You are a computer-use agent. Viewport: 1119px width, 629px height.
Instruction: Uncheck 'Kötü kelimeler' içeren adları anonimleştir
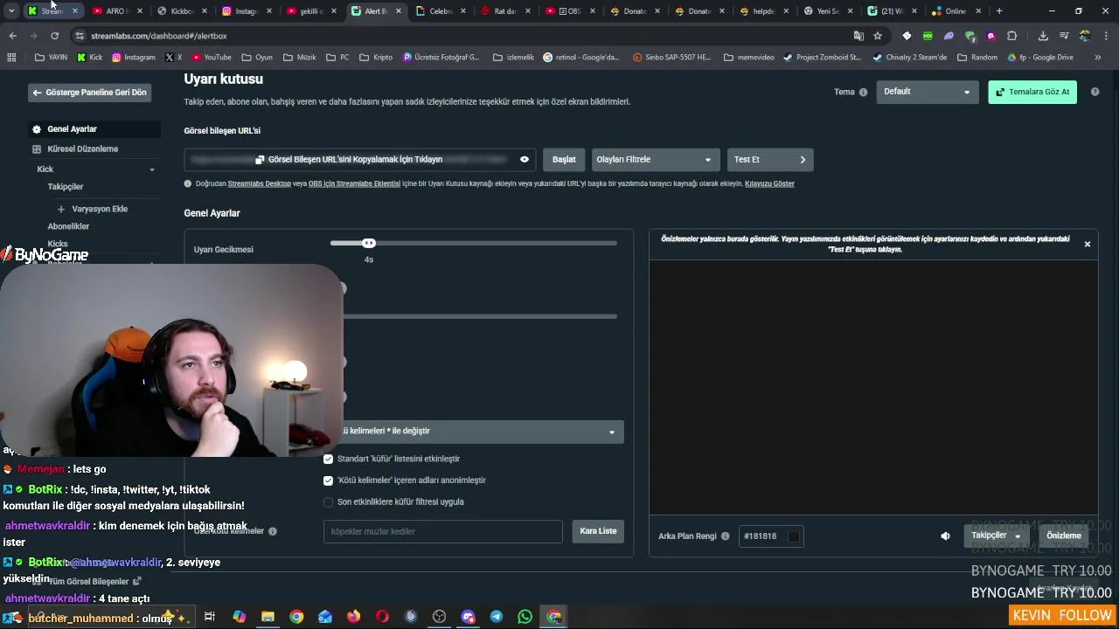(329, 480)
